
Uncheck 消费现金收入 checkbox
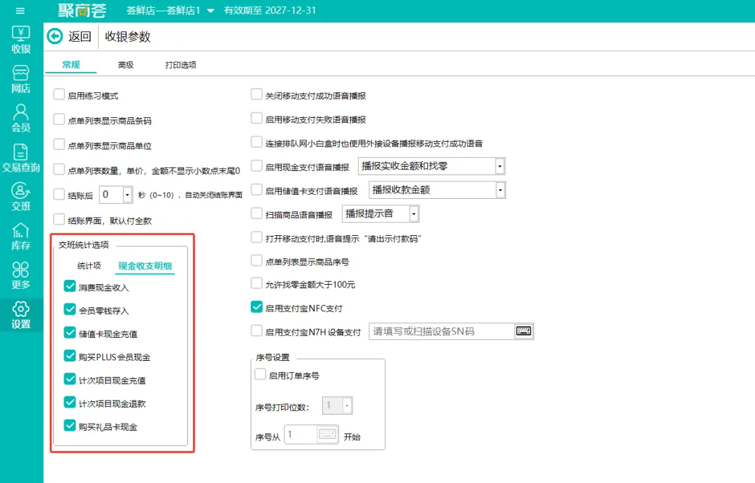coord(70,286)
